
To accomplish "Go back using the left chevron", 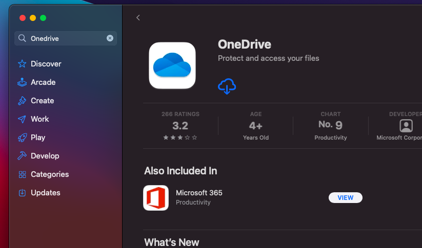I will tap(138, 18).
